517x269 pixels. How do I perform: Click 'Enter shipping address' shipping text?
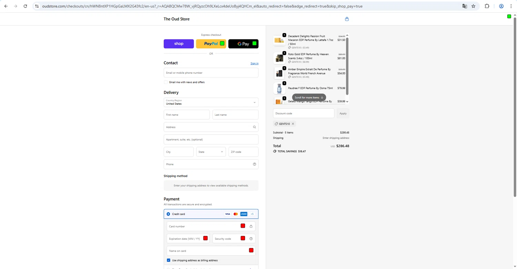tap(336, 138)
